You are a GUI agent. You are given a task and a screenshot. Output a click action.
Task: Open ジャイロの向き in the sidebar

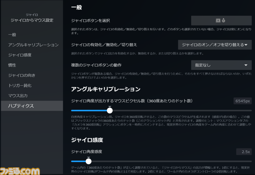[32, 75]
